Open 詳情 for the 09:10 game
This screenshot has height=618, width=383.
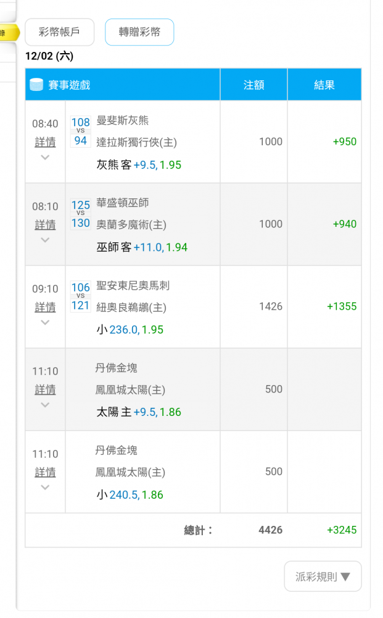tap(45, 307)
